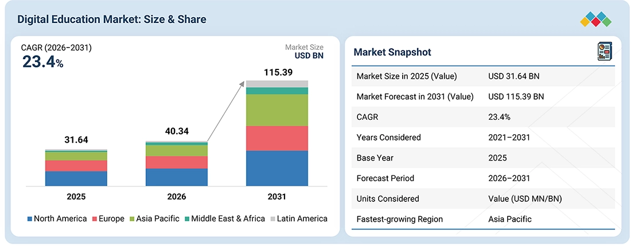The height and width of the screenshot is (246, 631).
Task: Click the 23.4% CAGR figure in chart
Action: tap(42, 62)
